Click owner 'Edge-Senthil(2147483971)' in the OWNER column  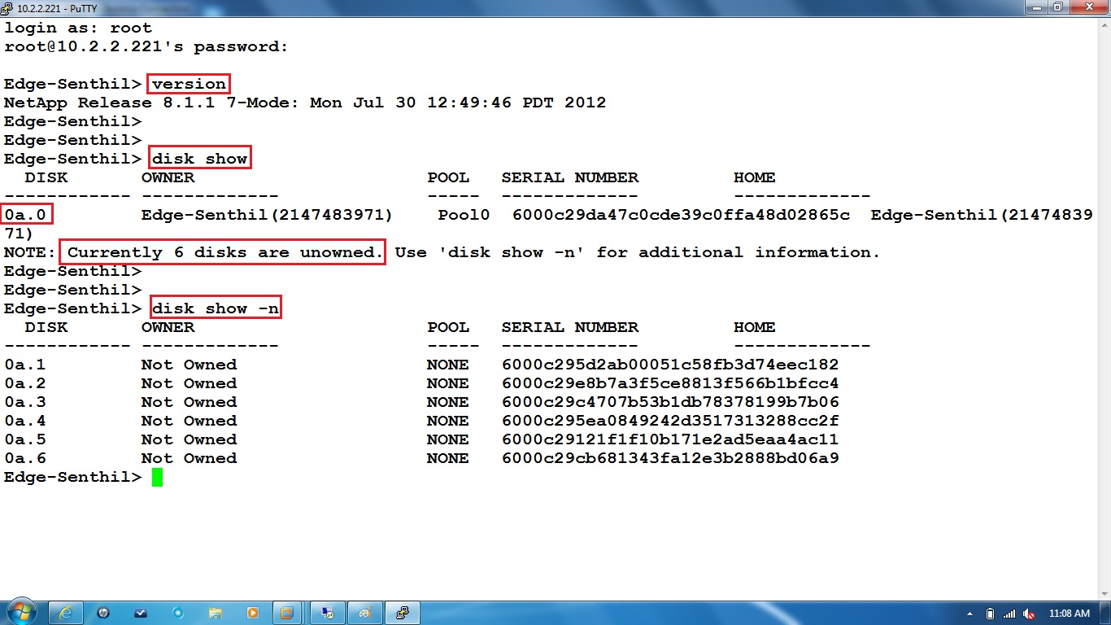(x=267, y=215)
